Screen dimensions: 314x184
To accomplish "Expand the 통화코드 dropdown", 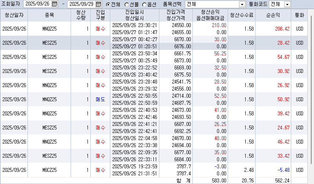I will [287, 4].
